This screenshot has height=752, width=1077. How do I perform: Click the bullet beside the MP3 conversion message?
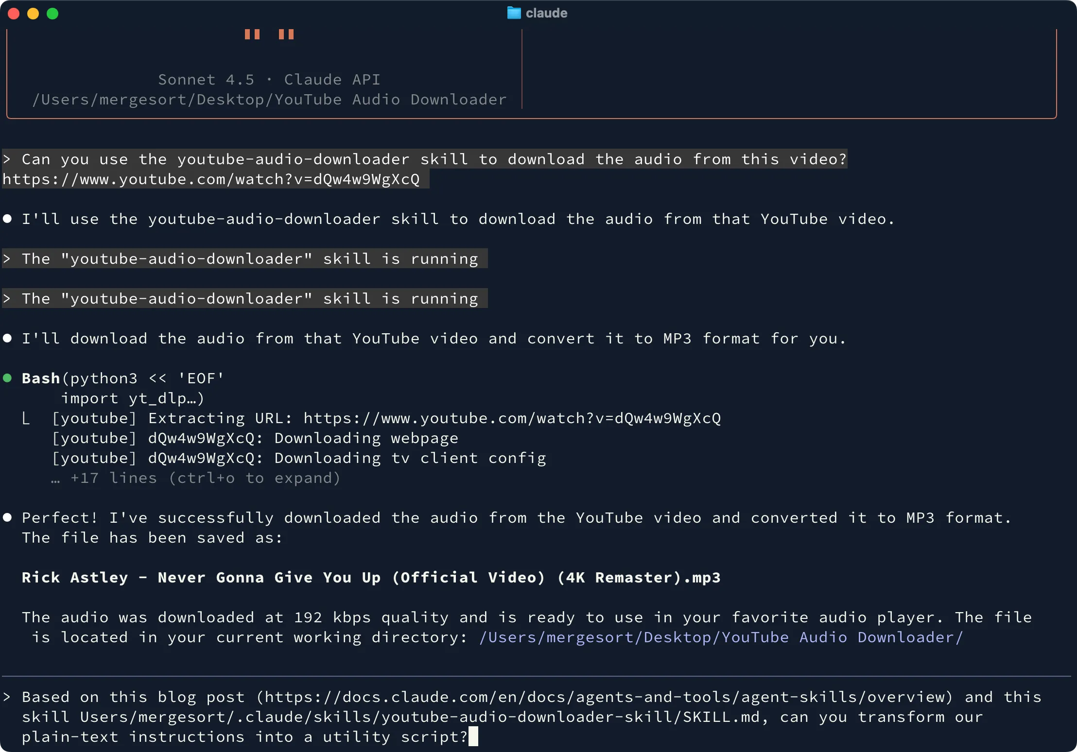[x=7, y=338]
